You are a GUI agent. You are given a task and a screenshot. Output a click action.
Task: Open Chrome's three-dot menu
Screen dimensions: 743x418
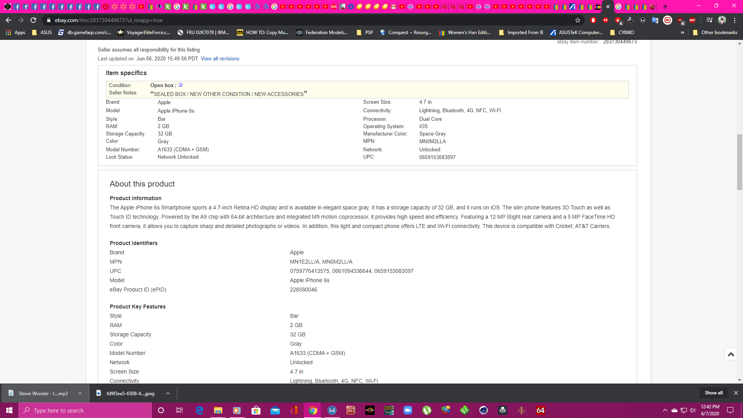pos(734,20)
